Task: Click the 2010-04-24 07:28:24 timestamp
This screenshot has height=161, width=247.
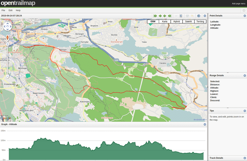Action: coord(12,16)
